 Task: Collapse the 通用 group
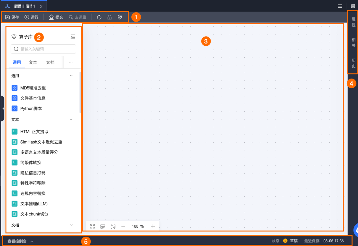(x=71, y=76)
